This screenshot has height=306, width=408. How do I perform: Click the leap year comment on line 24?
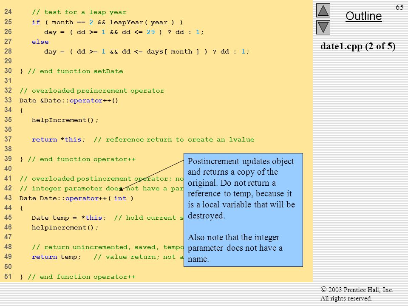pos(79,12)
